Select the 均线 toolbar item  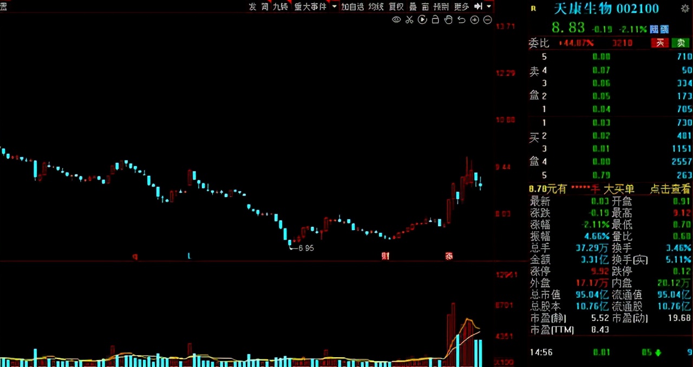pos(376,6)
